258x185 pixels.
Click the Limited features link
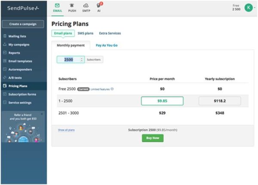[x=100, y=89]
